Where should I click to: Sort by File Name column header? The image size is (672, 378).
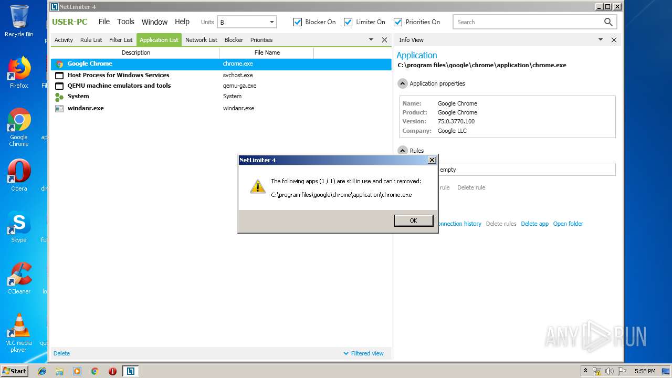coord(267,52)
